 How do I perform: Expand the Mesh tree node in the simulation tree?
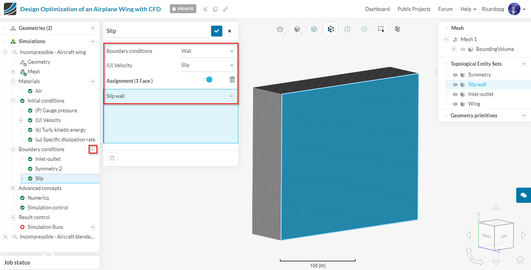coord(13,71)
